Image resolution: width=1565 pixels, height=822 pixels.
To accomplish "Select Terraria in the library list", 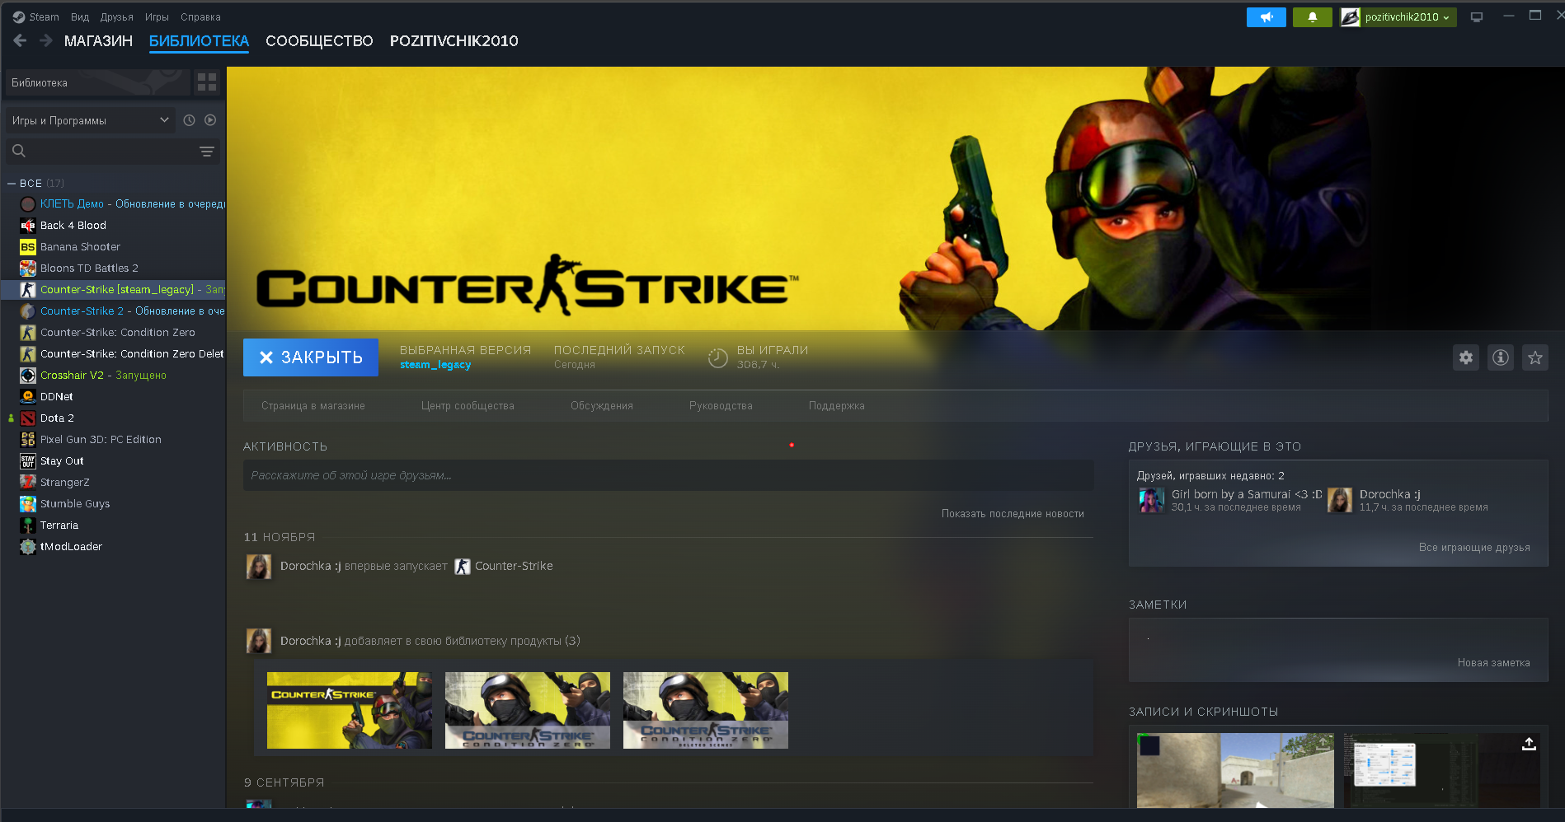I will pyautogui.click(x=59, y=525).
